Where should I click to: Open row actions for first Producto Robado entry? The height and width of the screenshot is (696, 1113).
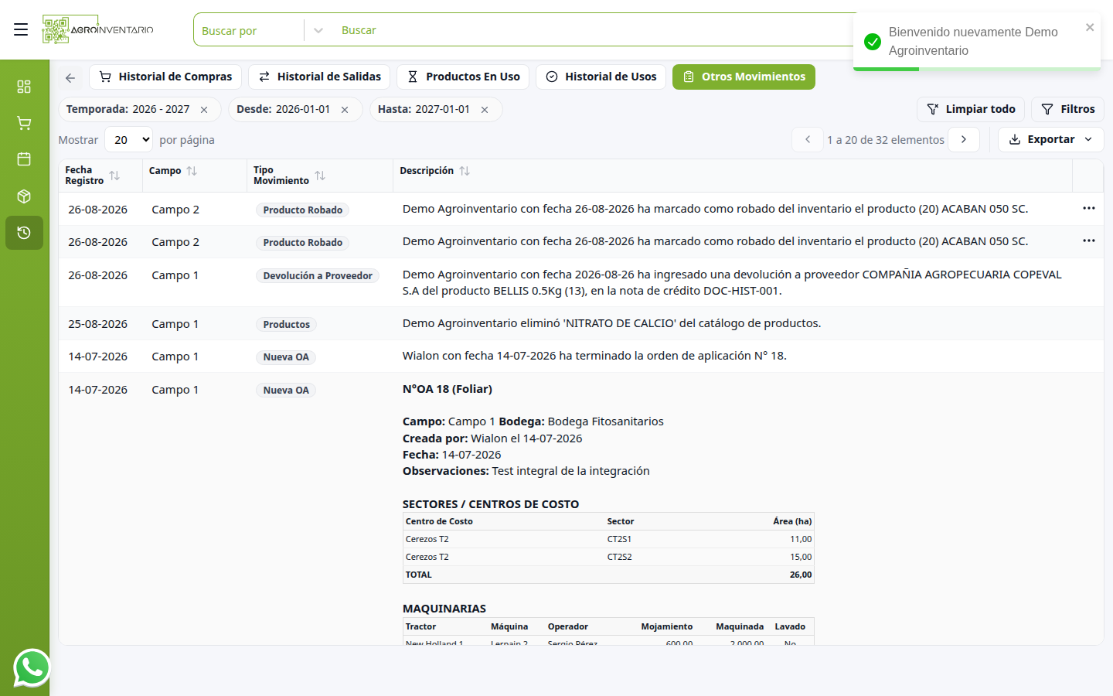pyautogui.click(x=1089, y=208)
